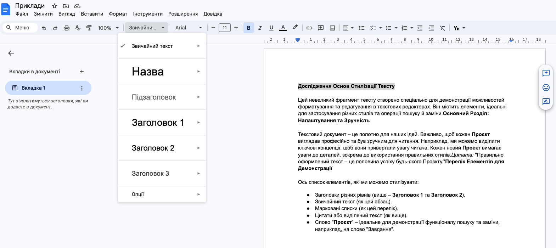This screenshot has height=248, width=556.
Task: Click the add tab plus button
Action: (82, 72)
